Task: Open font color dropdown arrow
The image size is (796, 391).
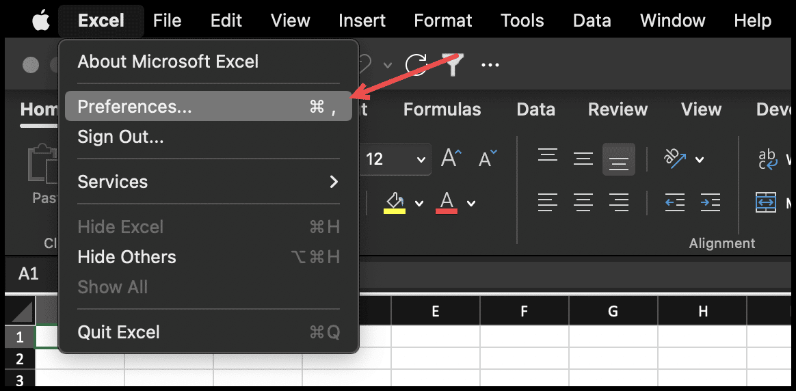Action: 471,204
